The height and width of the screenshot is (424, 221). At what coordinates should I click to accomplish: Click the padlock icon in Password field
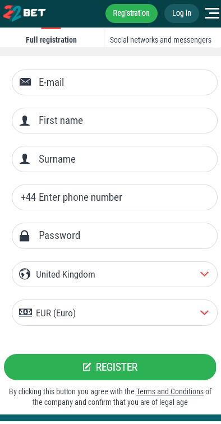click(25, 236)
